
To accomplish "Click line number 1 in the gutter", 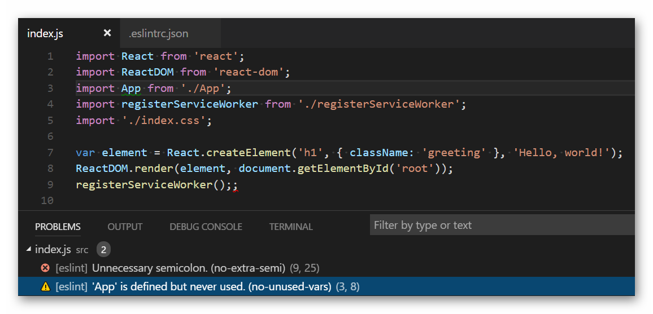I will tap(50, 56).
